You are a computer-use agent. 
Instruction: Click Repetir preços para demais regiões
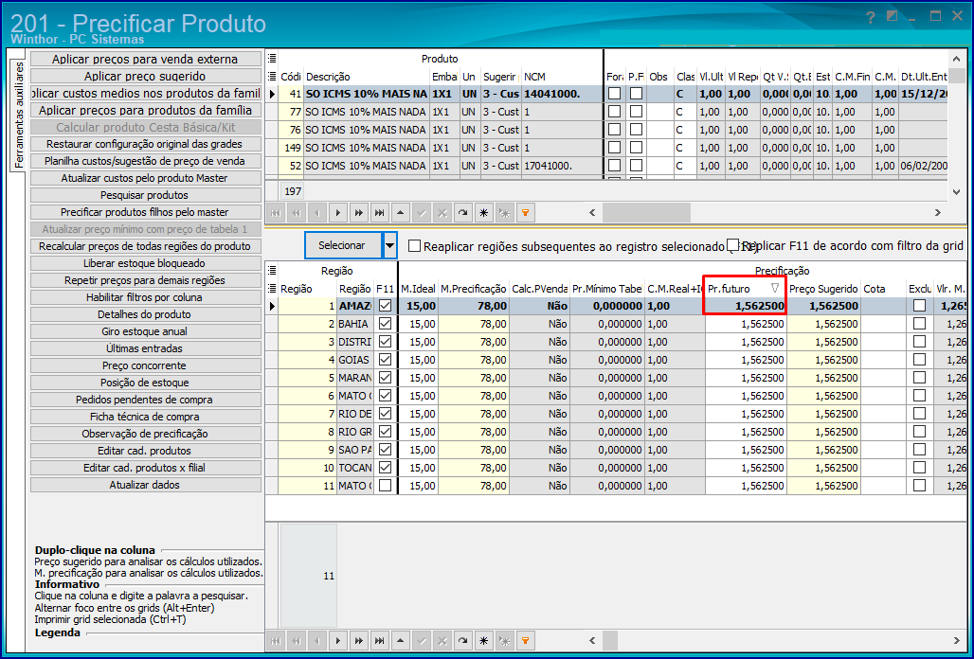tap(145, 280)
